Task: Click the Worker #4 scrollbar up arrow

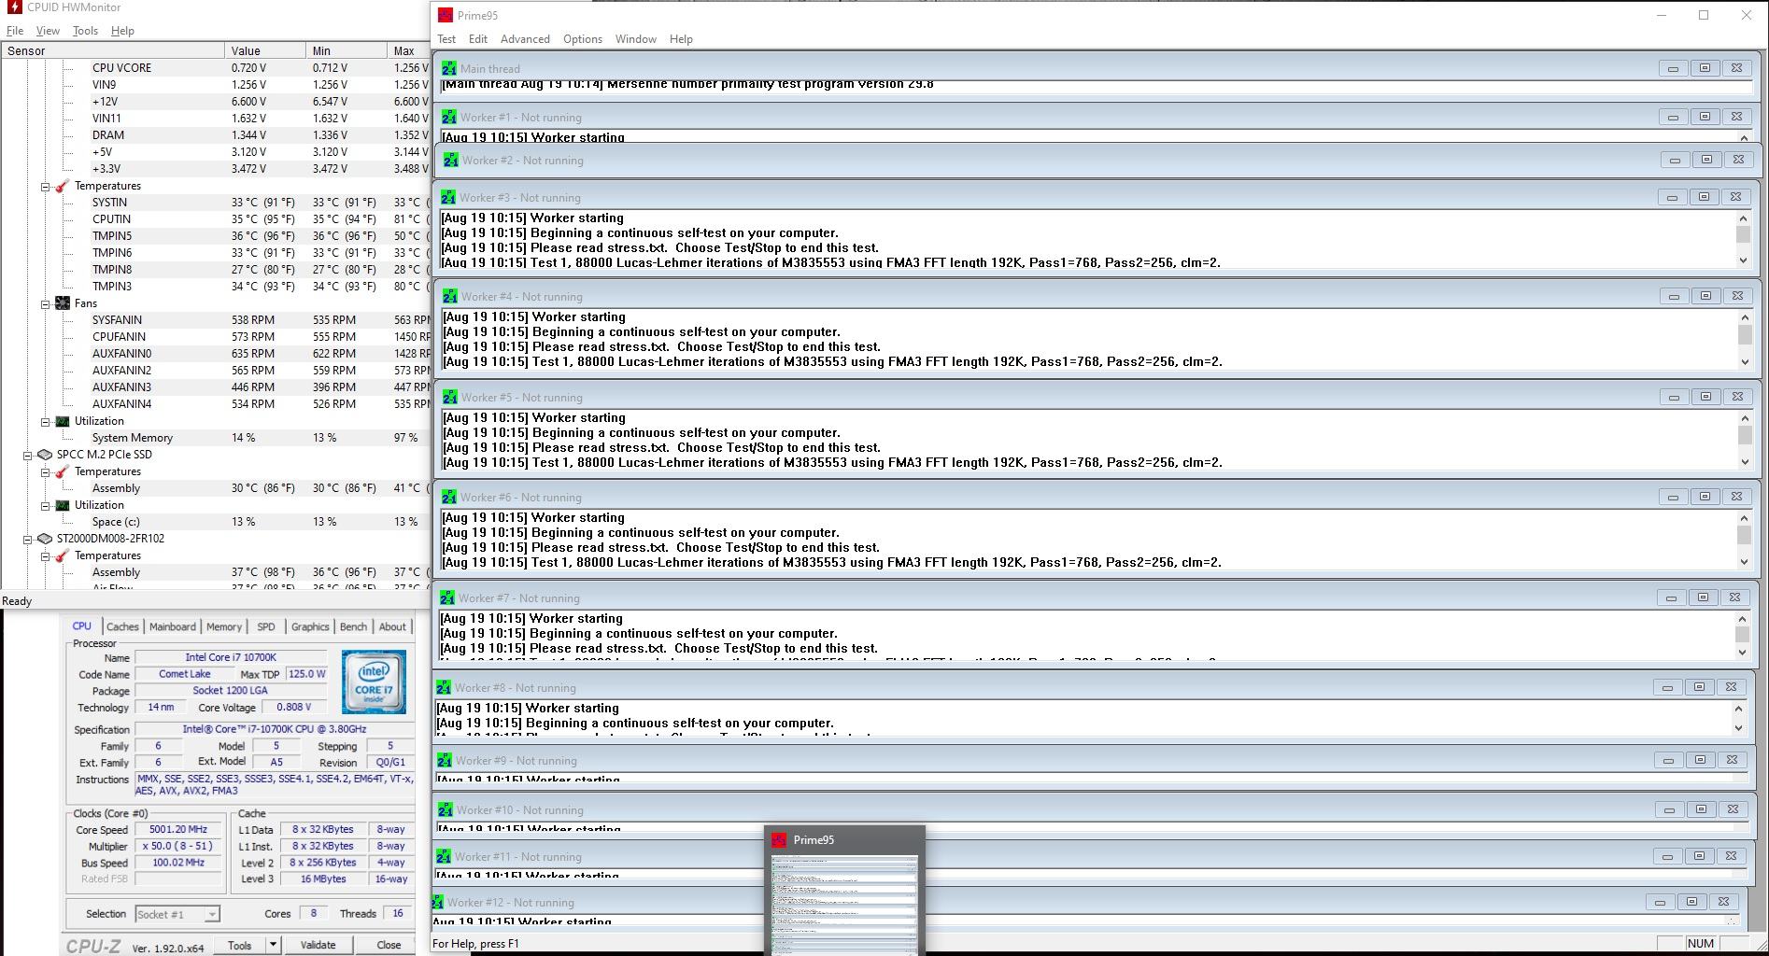Action: (x=1745, y=317)
